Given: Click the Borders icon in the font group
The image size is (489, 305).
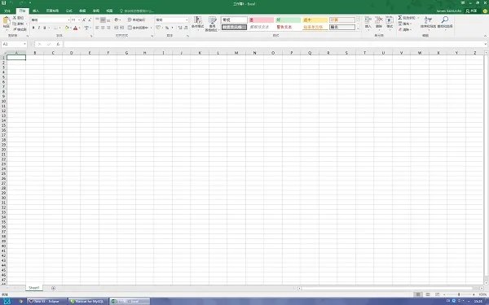Looking at the screenshot, I should (55, 28).
